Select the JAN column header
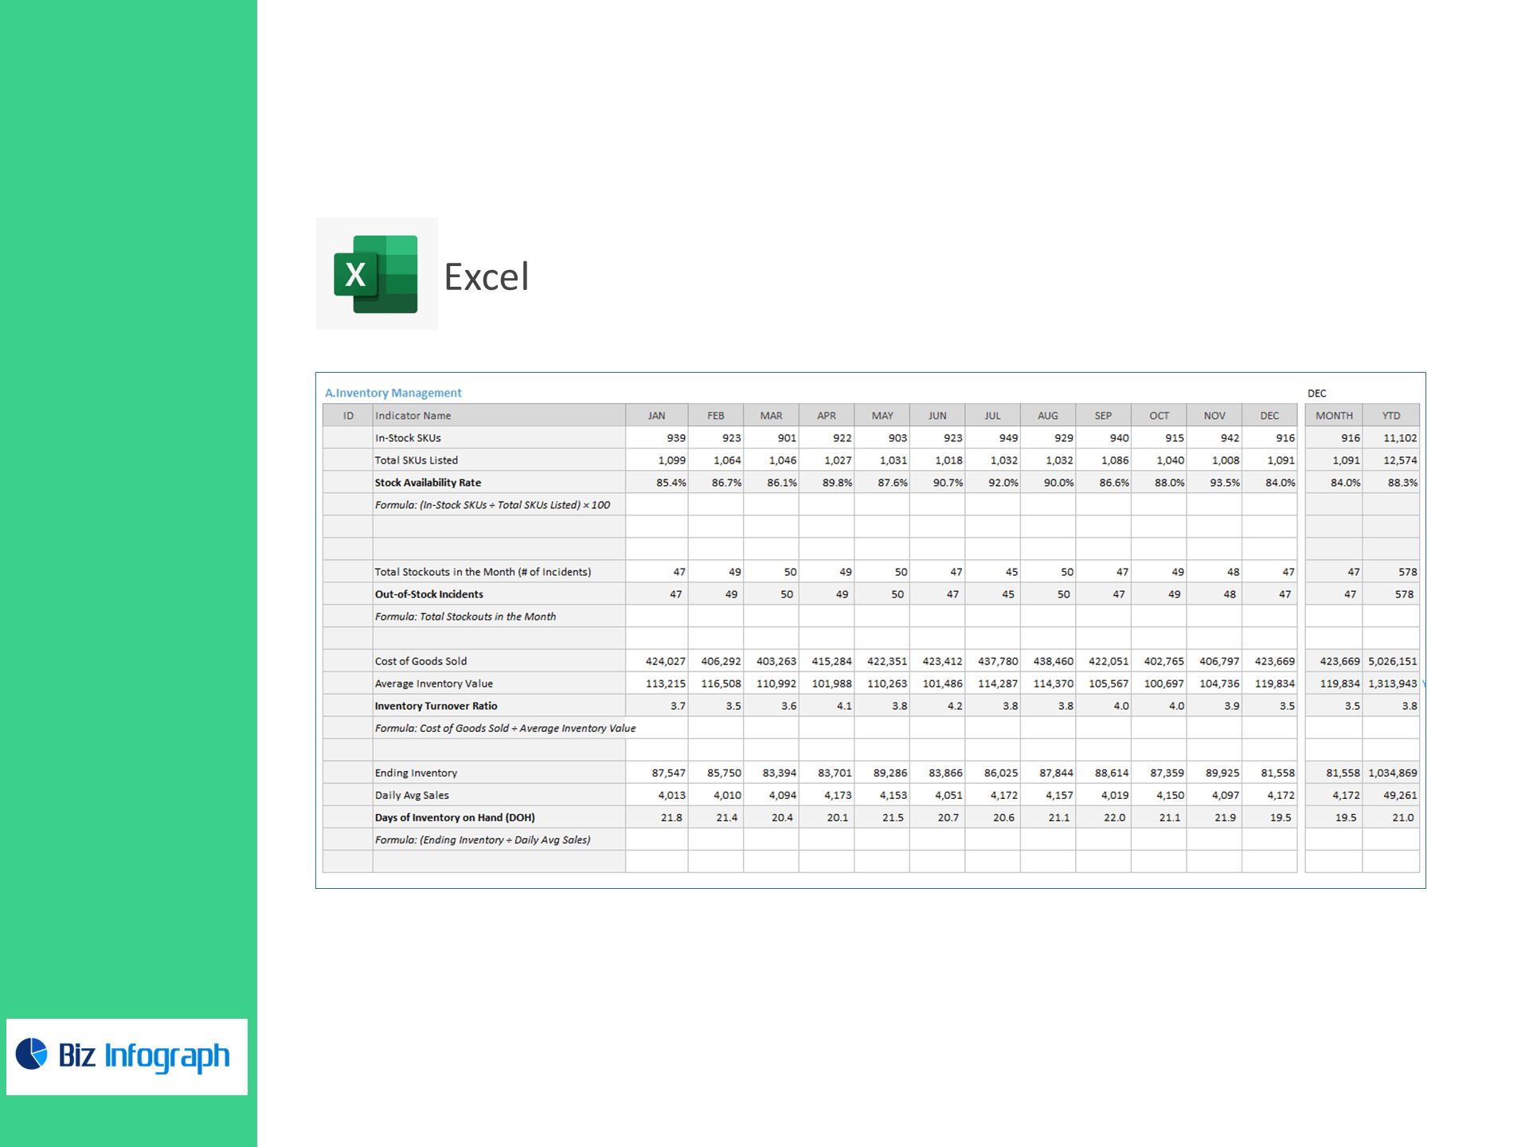This screenshot has height=1147, width=1529. [656, 416]
